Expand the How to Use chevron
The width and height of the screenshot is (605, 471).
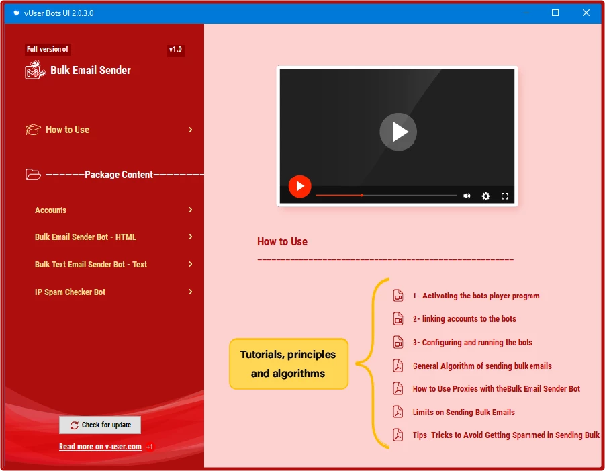(190, 130)
